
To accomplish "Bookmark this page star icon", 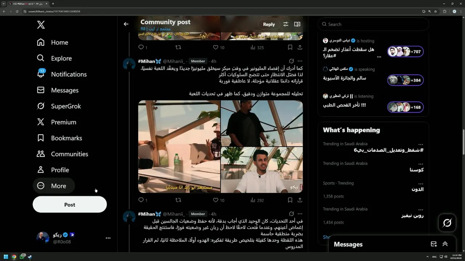I will pos(436,11).
